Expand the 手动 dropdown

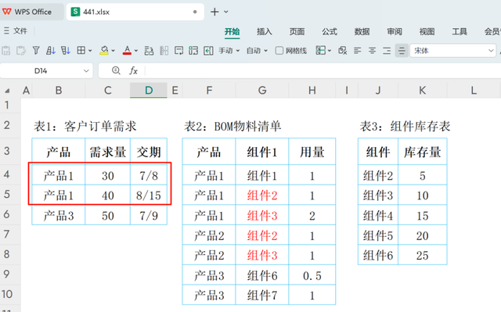click(229, 50)
